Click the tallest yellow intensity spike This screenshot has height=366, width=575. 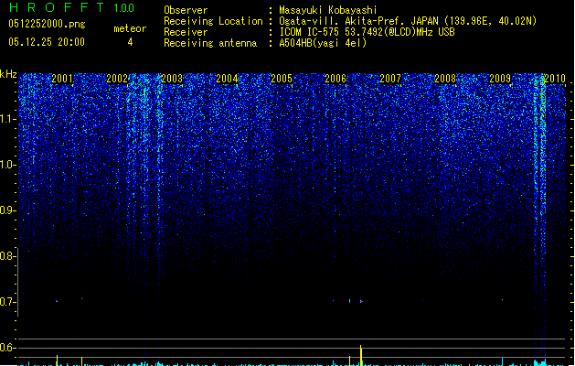pyautogui.click(x=361, y=355)
